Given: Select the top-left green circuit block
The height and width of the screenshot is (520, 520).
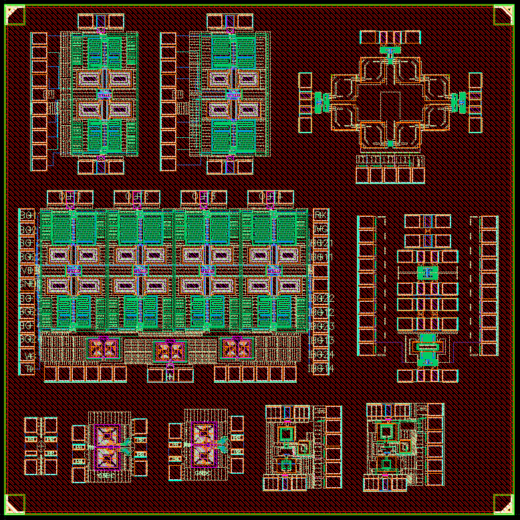Looking at the screenshot, I should 103,94.
